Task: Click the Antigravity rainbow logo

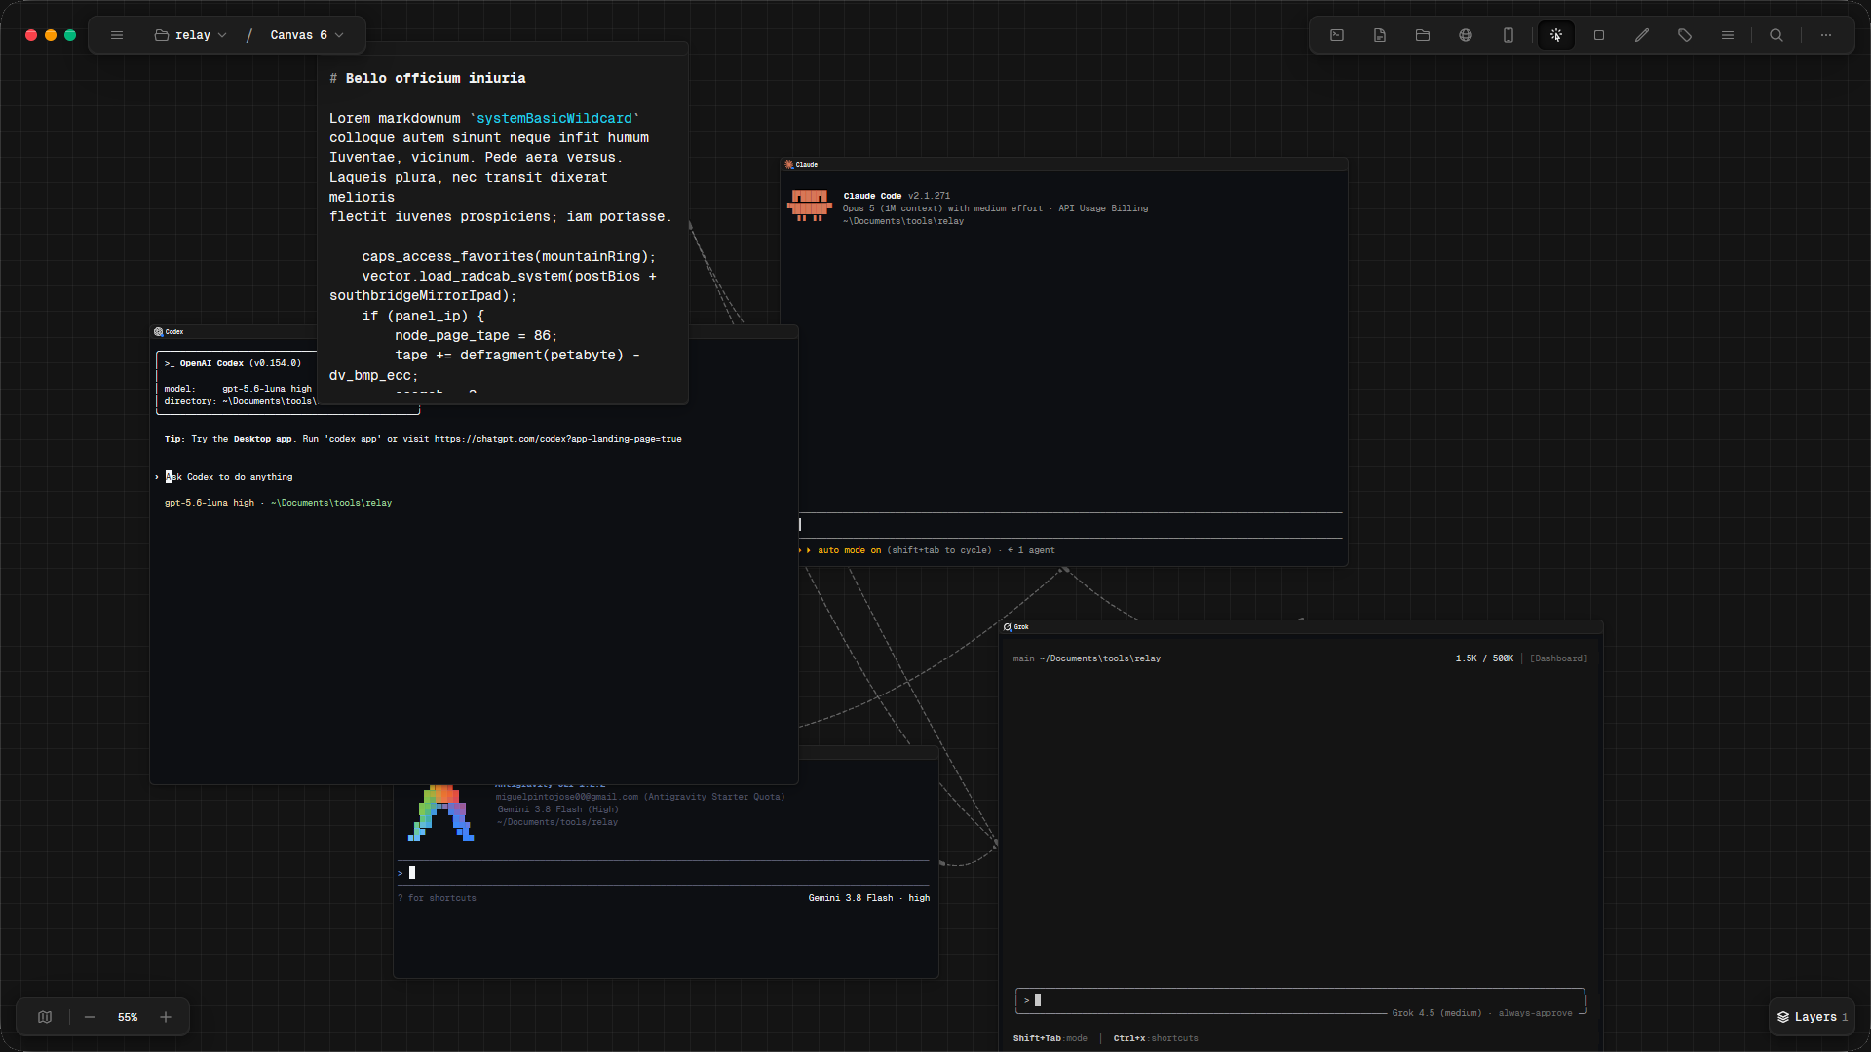Action: click(x=440, y=813)
